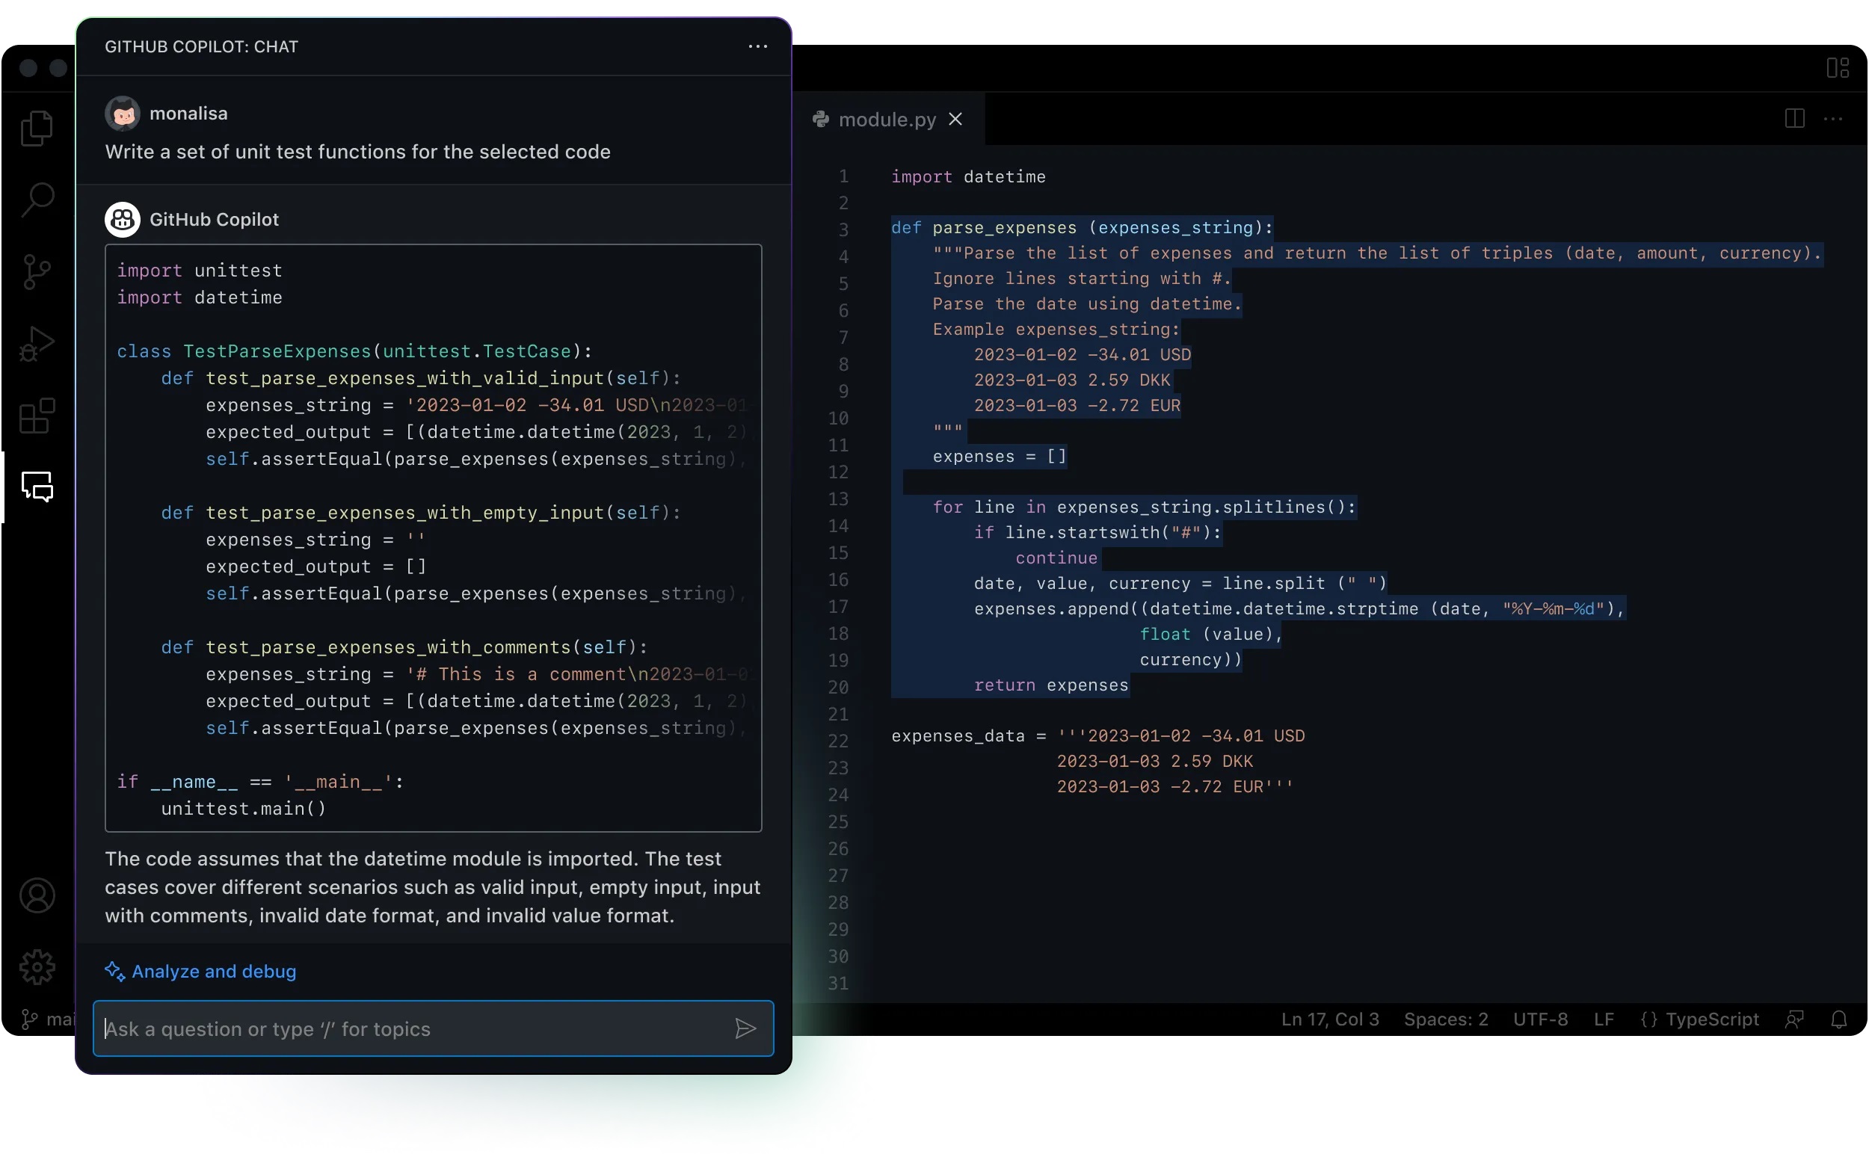Screen dimensions: 1869x1160
Task: Open the Run and Debug view
Action: 37,344
